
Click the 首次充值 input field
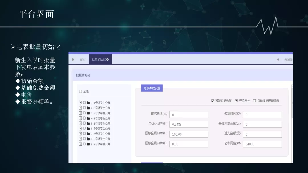pyautogui.click(x=189, y=114)
